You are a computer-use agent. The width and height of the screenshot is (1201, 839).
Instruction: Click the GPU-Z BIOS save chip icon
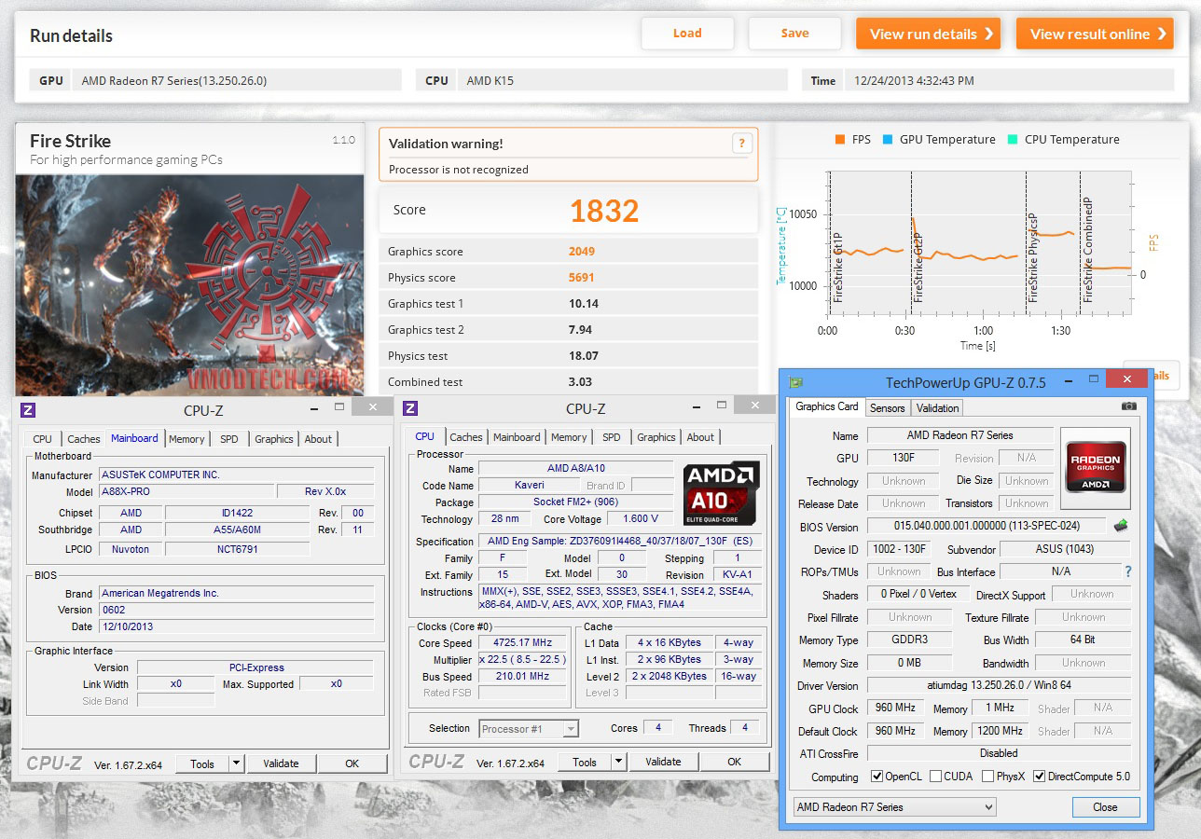click(x=1120, y=526)
